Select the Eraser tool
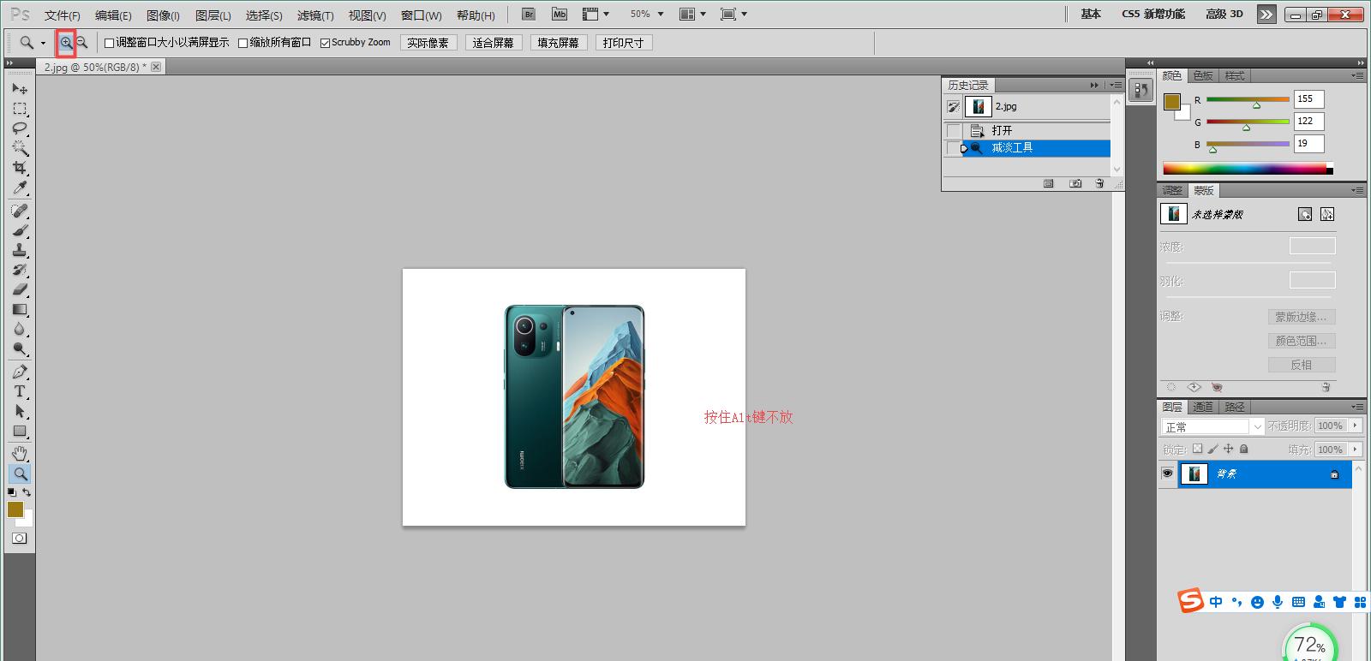 click(x=20, y=289)
